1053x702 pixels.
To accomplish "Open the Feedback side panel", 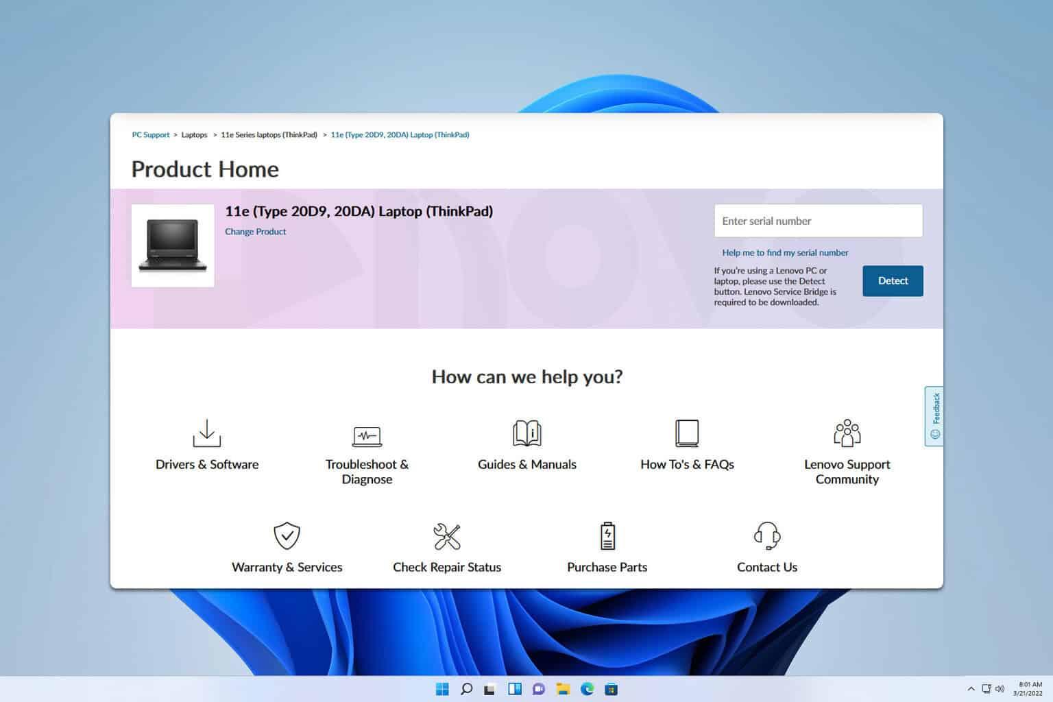I will tap(933, 413).
